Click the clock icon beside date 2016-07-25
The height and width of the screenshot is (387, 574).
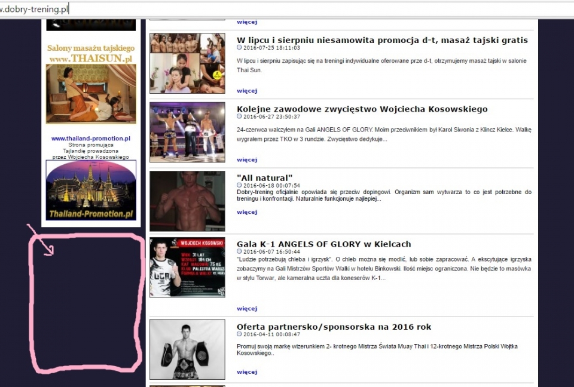[239, 47]
